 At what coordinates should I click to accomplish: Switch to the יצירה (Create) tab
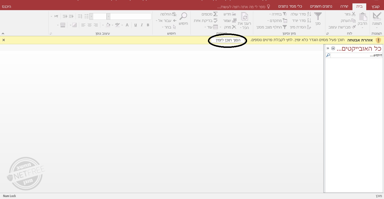click(344, 6)
